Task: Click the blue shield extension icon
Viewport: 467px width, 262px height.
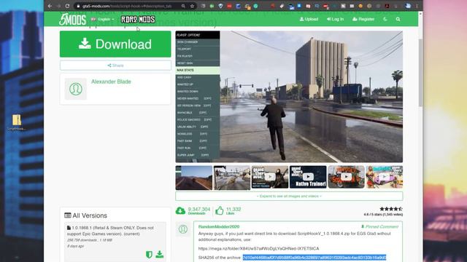Action: coord(220,6)
